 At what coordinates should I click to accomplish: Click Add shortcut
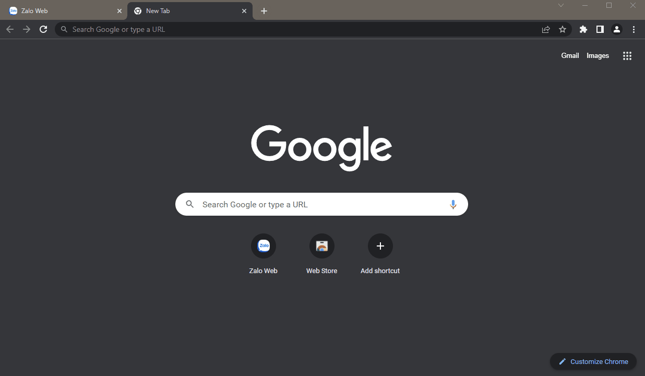[380, 246]
